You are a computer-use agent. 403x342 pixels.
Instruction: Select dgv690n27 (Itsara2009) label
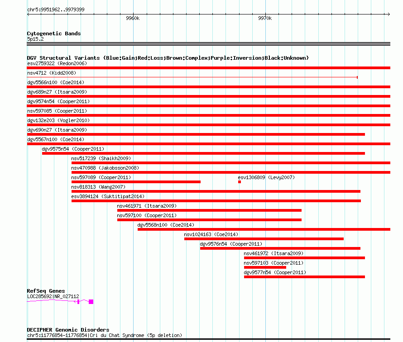pos(57,130)
